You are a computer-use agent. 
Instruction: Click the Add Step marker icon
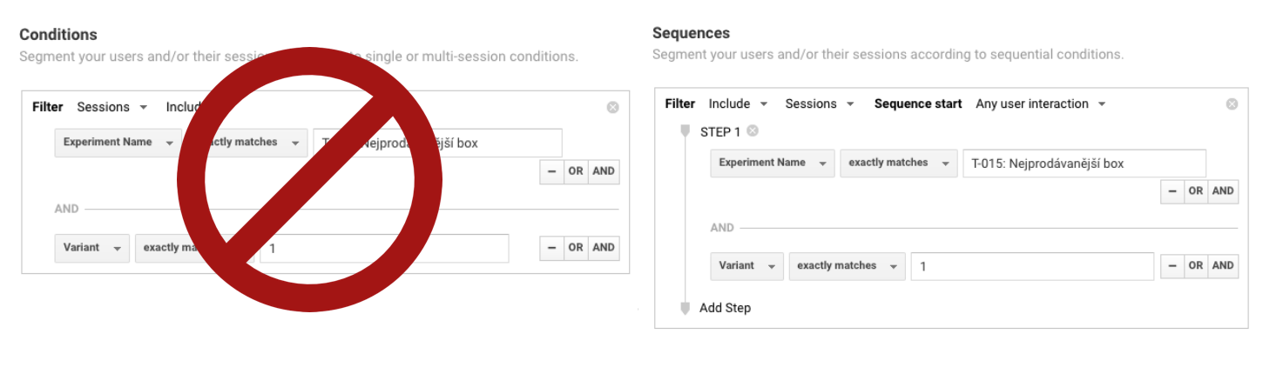[x=685, y=308]
